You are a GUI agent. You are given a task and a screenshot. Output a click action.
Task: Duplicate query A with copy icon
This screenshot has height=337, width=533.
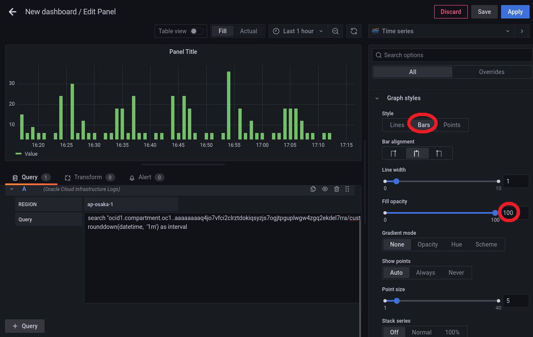pos(313,189)
